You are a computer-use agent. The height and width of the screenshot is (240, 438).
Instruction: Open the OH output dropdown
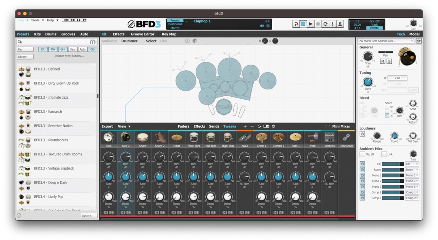pyautogui.click(x=412, y=164)
